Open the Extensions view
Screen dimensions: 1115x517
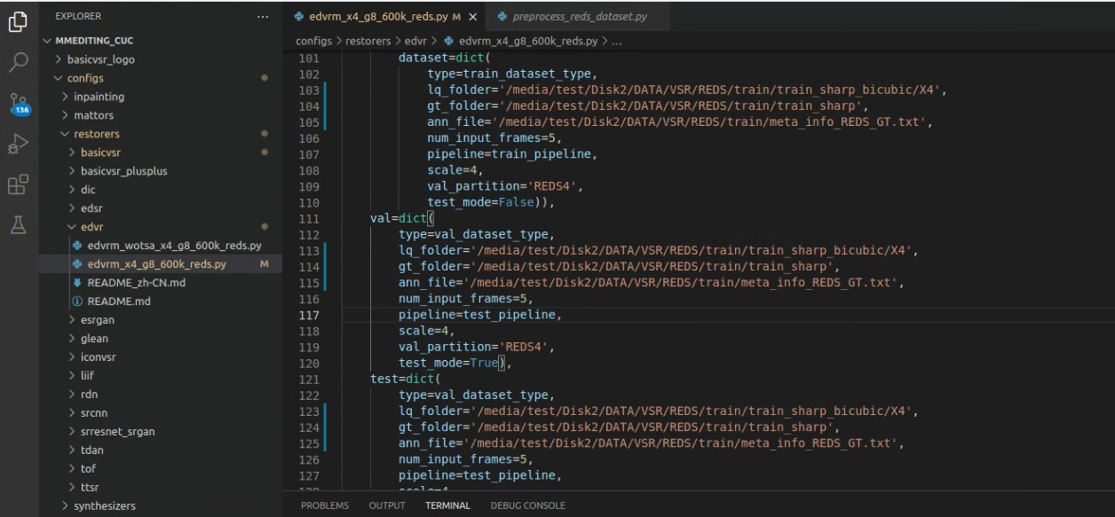click(19, 184)
